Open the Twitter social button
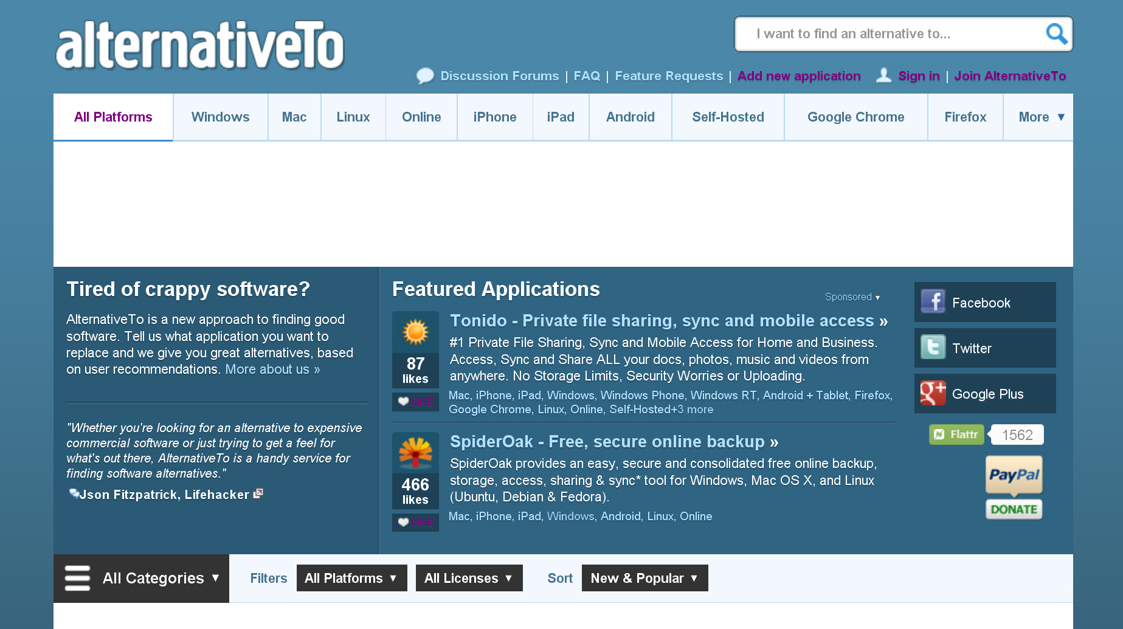This screenshot has width=1123, height=629. coord(985,348)
